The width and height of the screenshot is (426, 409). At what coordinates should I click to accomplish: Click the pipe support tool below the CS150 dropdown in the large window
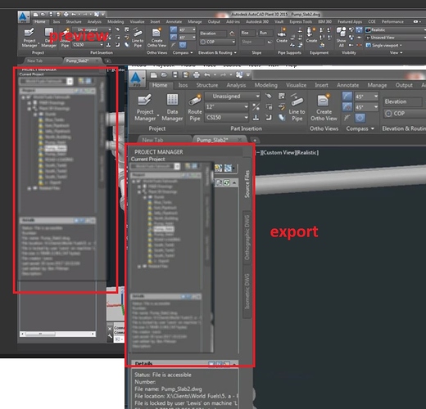pyautogui.click(x=256, y=118)
